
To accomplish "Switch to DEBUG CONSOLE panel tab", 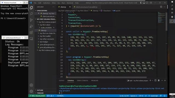I will point(83,81).
